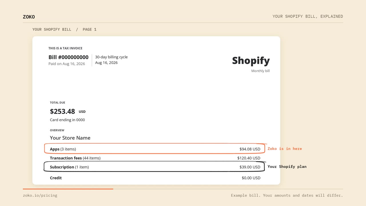This screenshot has height=206, width=366.
Task: Click the 'Credit' row label
Action: click(56, 178)
